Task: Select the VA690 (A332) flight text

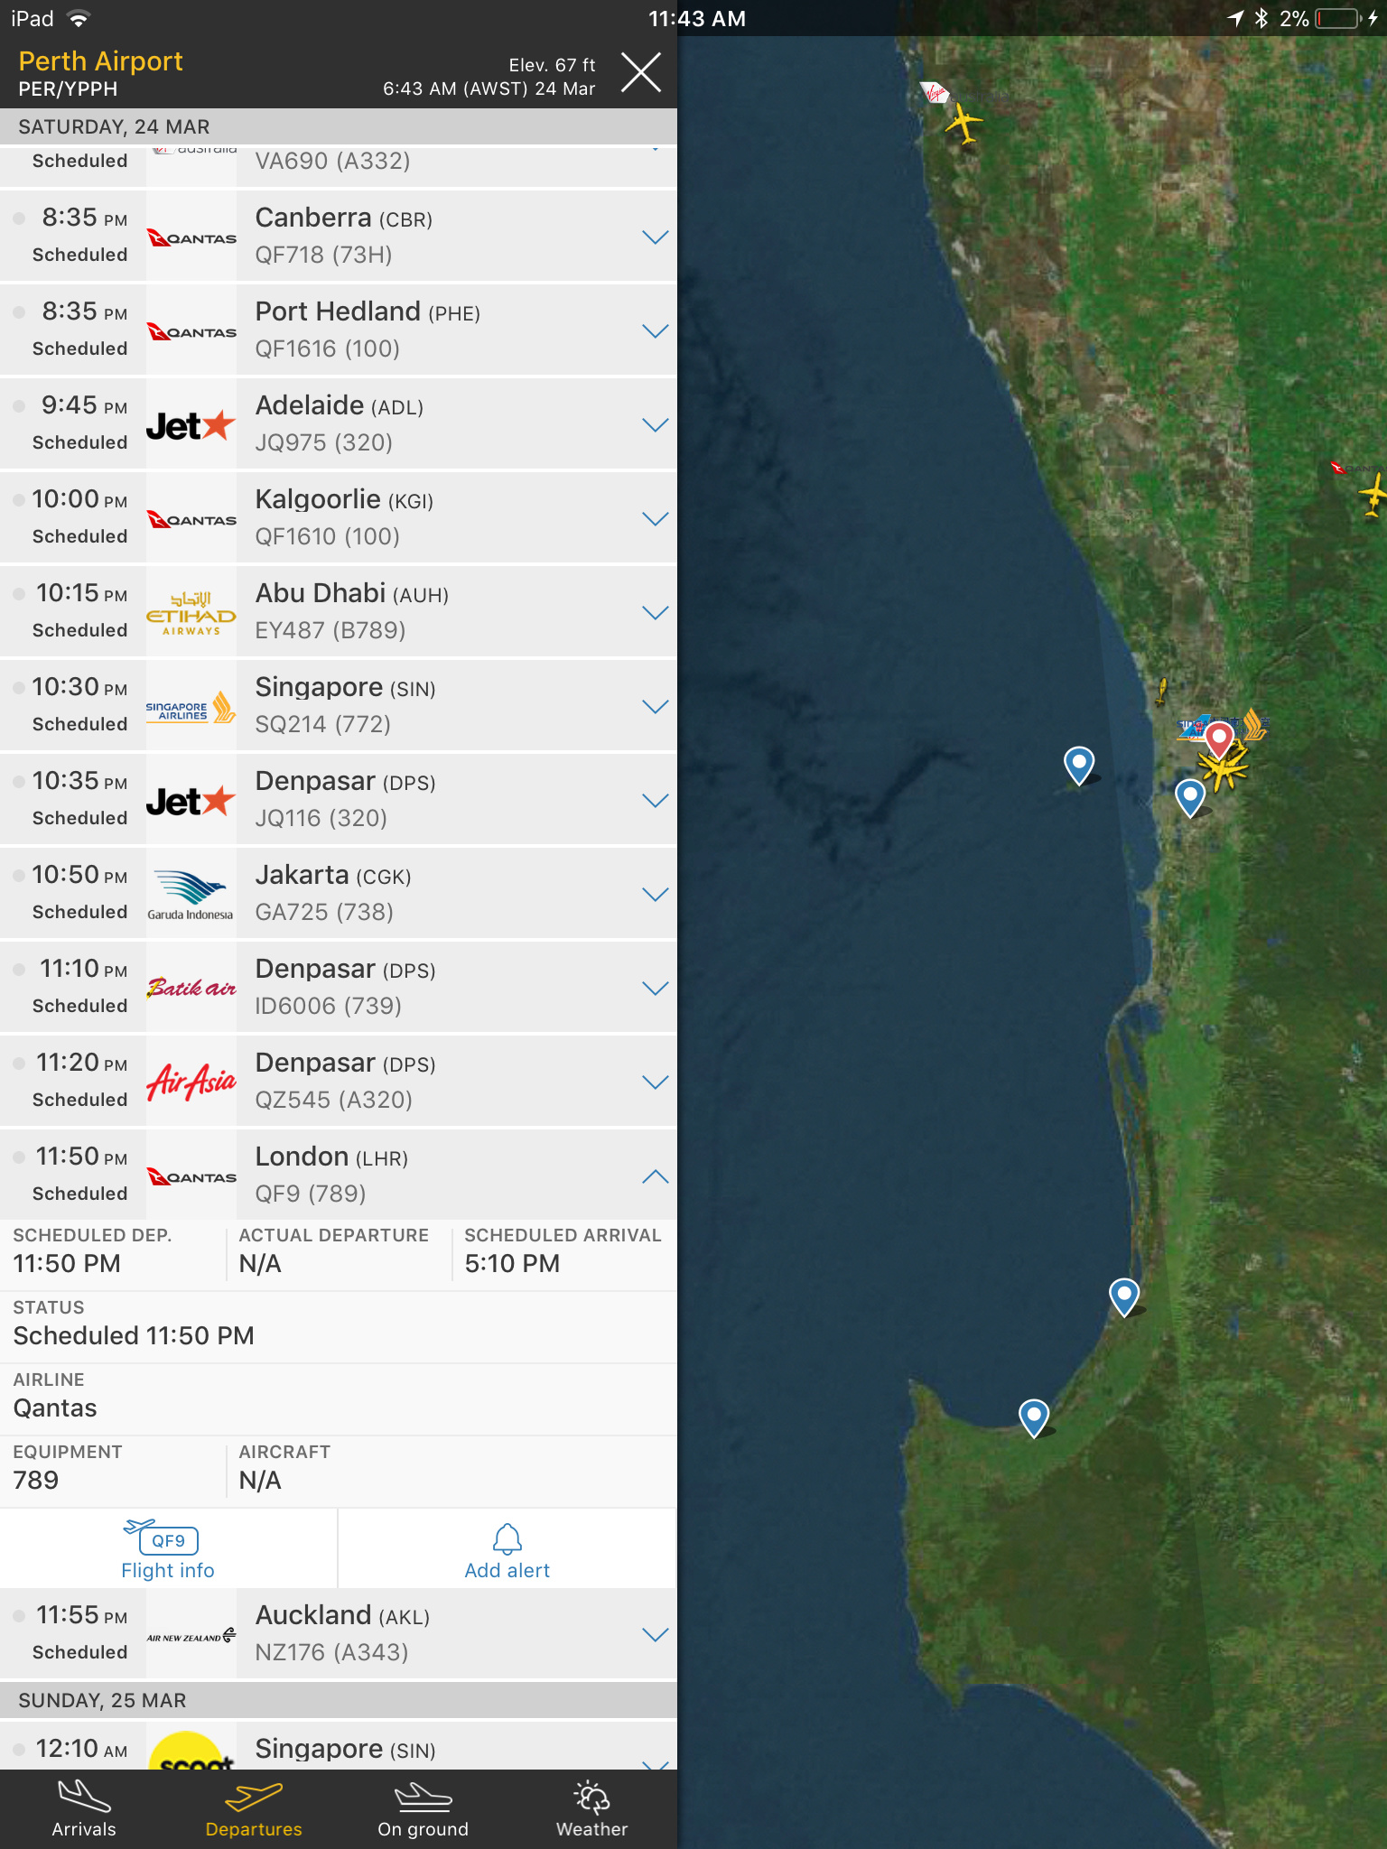Action: (332, 161)
